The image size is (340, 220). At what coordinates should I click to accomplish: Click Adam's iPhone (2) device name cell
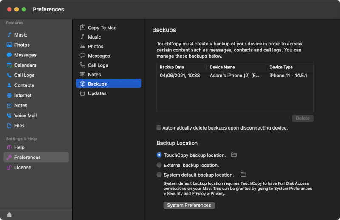point(235,76)
